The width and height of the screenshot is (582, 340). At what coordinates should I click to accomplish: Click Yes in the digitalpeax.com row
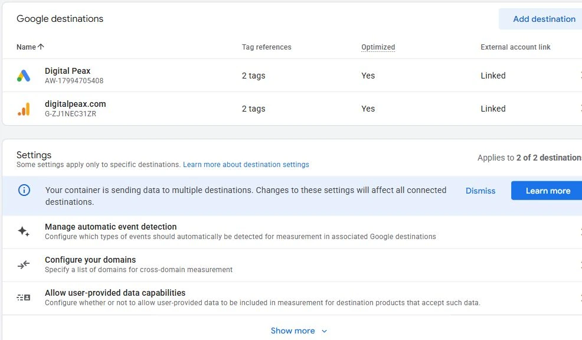(x=368, y=109)
